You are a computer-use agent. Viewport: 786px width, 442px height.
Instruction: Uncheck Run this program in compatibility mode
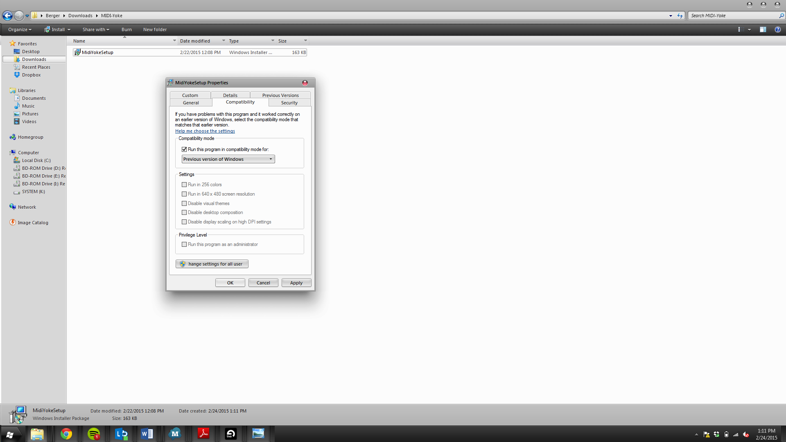coord(185,149)
